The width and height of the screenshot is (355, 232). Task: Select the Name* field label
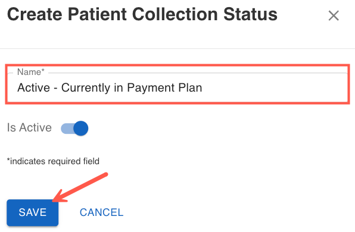pyautogui.click(x=31, y=72)
